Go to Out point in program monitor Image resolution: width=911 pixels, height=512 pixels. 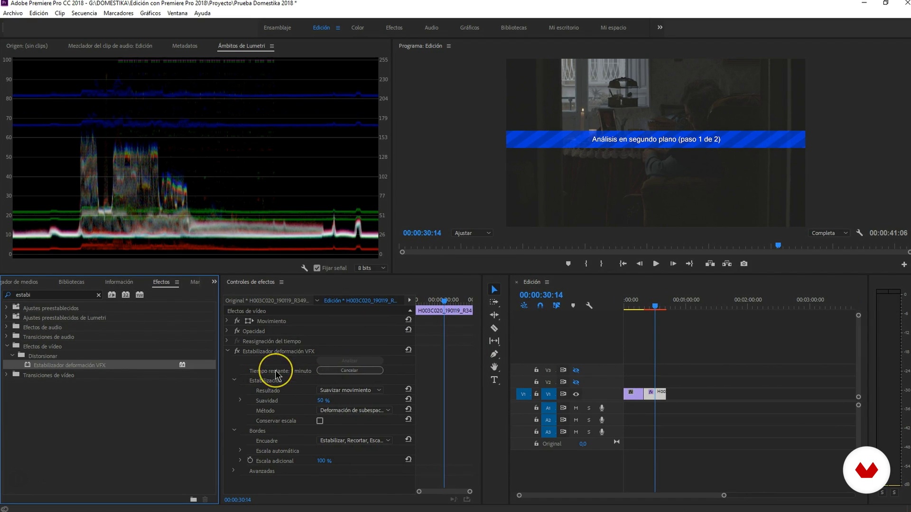click(689, 264)
